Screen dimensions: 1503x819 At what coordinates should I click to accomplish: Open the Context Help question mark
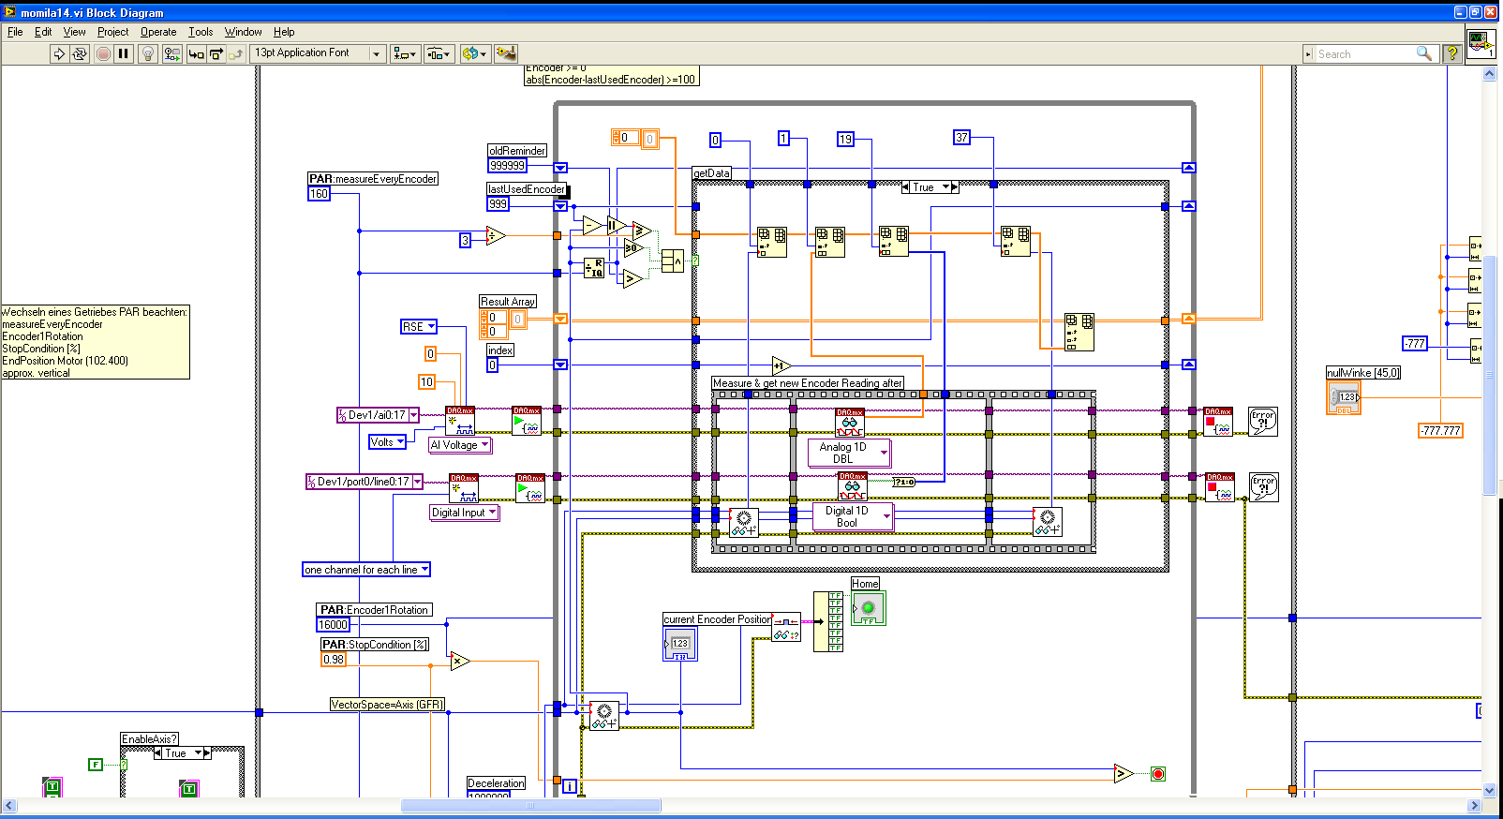click(x=1452, y=54)
